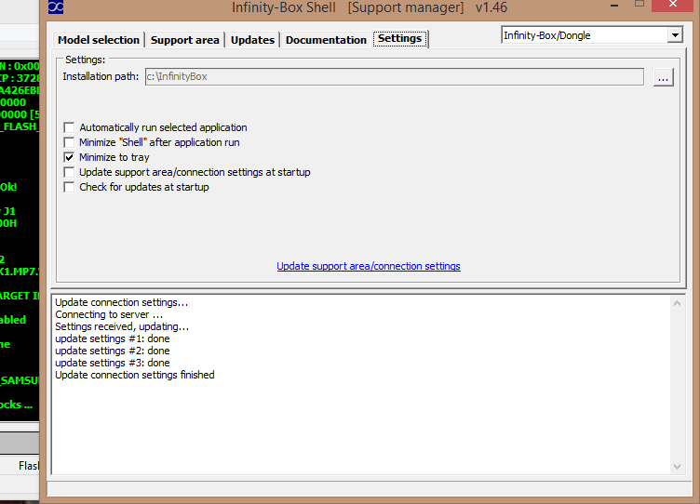The image size is (700, 504).
Task: Click the log scrollbar up arrow
Action: click(677, 303)
